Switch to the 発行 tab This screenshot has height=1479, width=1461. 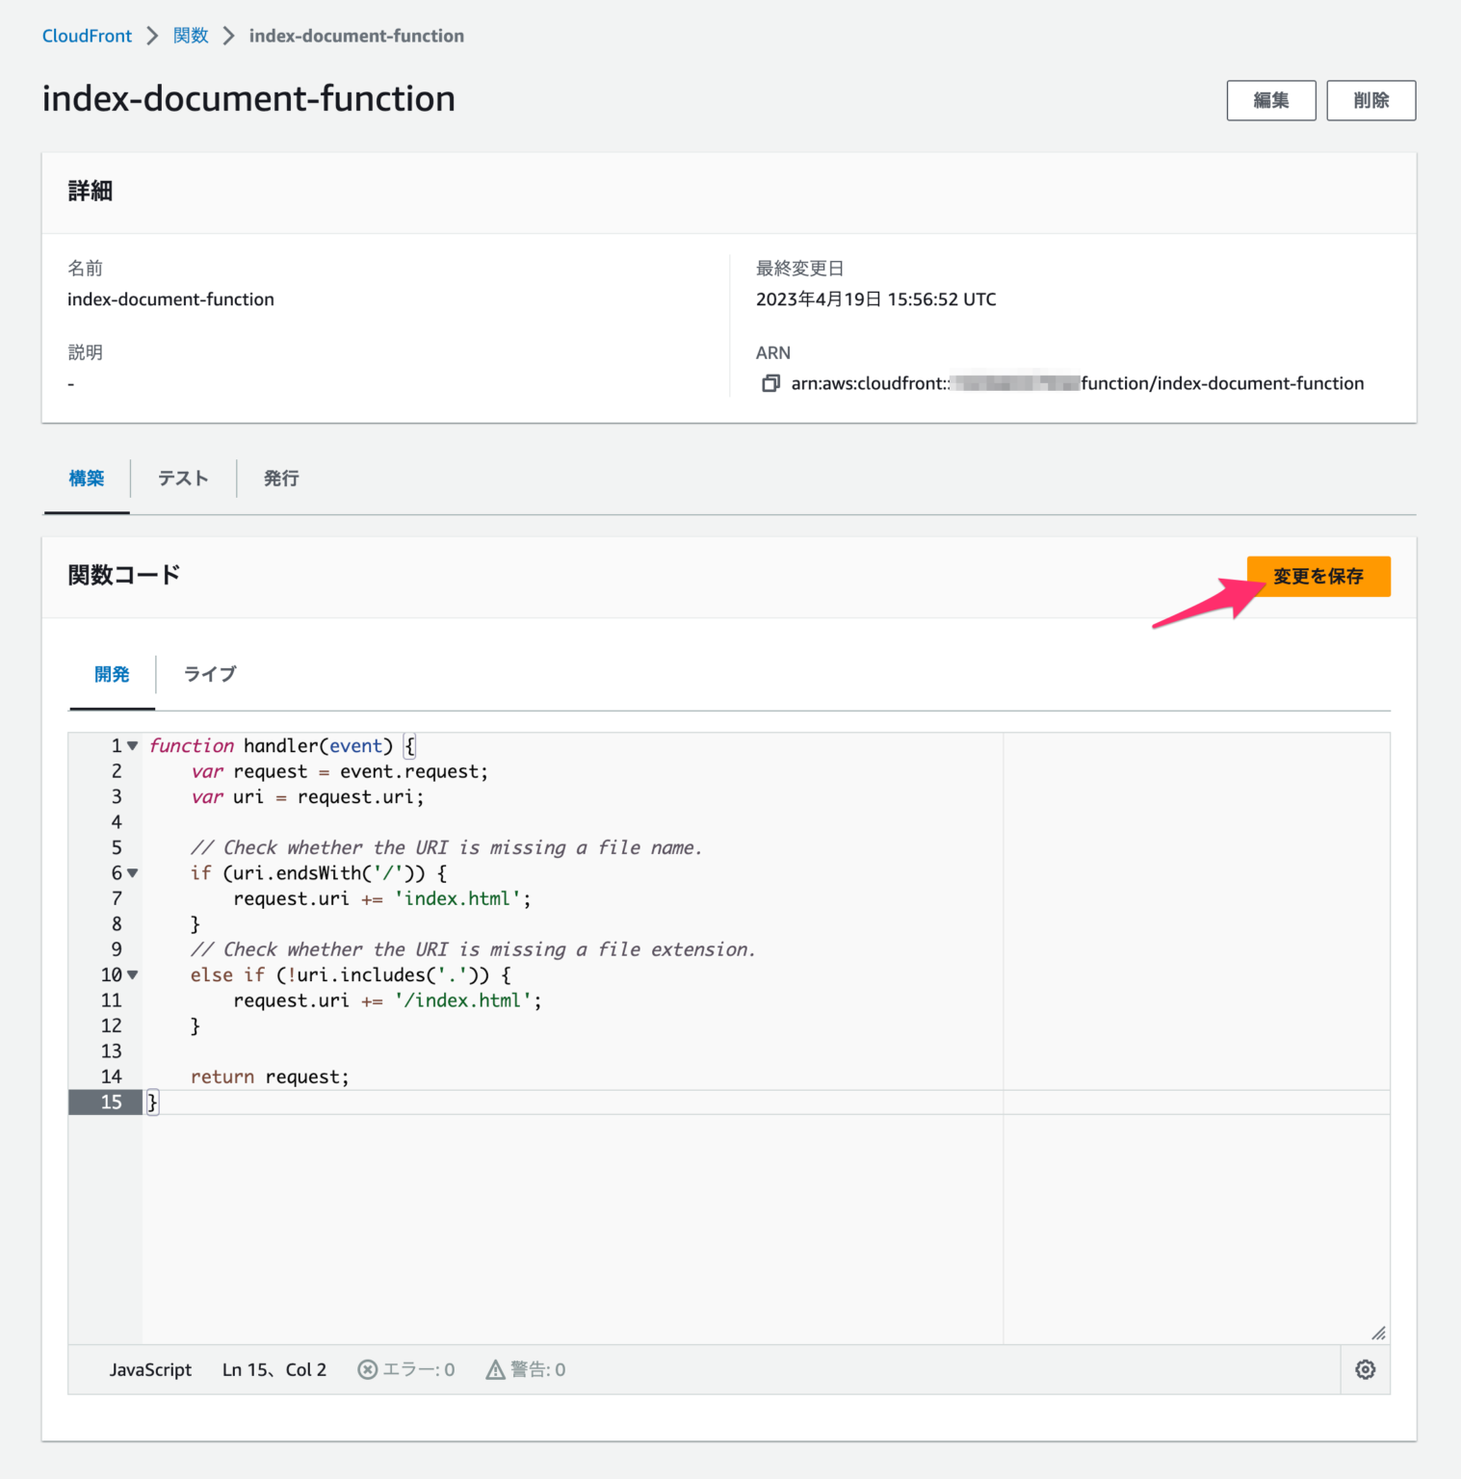[280, 479]
